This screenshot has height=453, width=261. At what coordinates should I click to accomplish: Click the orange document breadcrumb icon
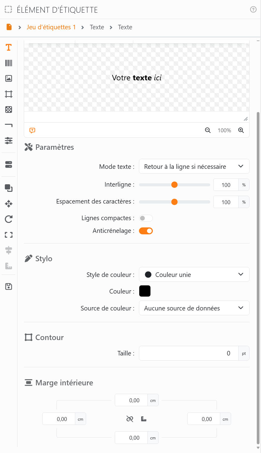[x=9, y=27]
